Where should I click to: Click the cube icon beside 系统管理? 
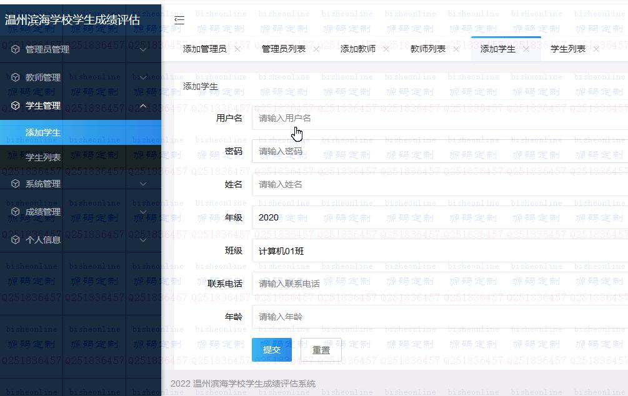point(15,184)
